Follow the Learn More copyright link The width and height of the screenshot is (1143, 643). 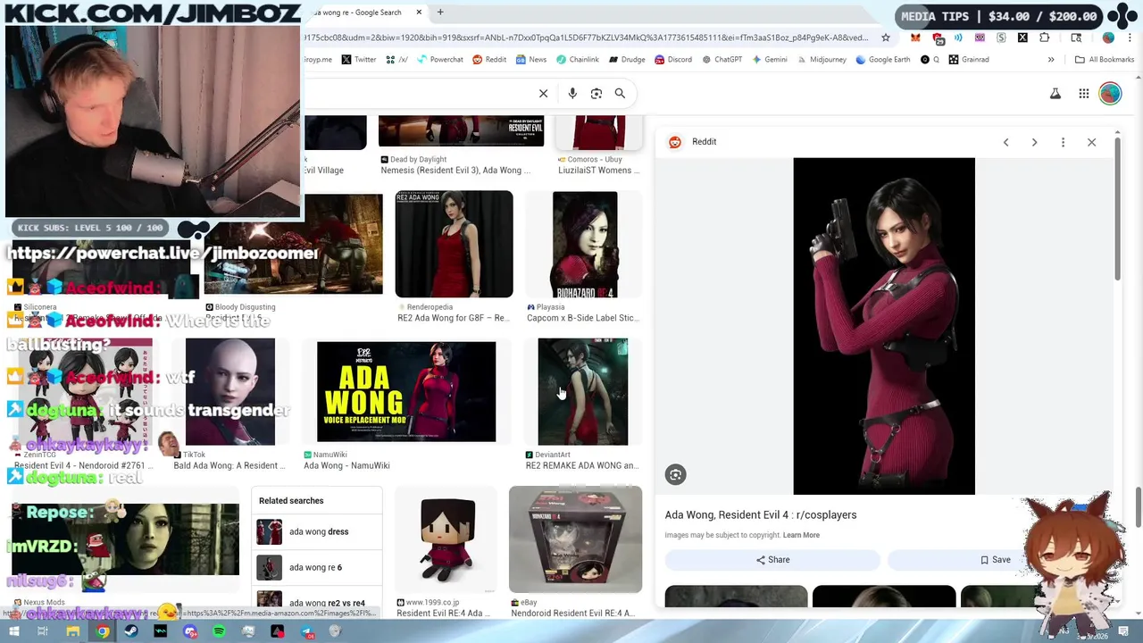click(801, 535)
